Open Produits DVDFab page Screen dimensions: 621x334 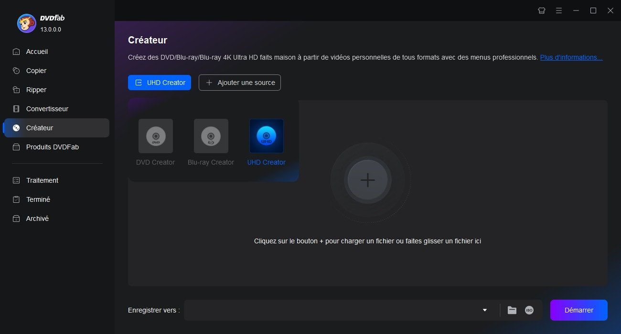(x=57, y=147)
